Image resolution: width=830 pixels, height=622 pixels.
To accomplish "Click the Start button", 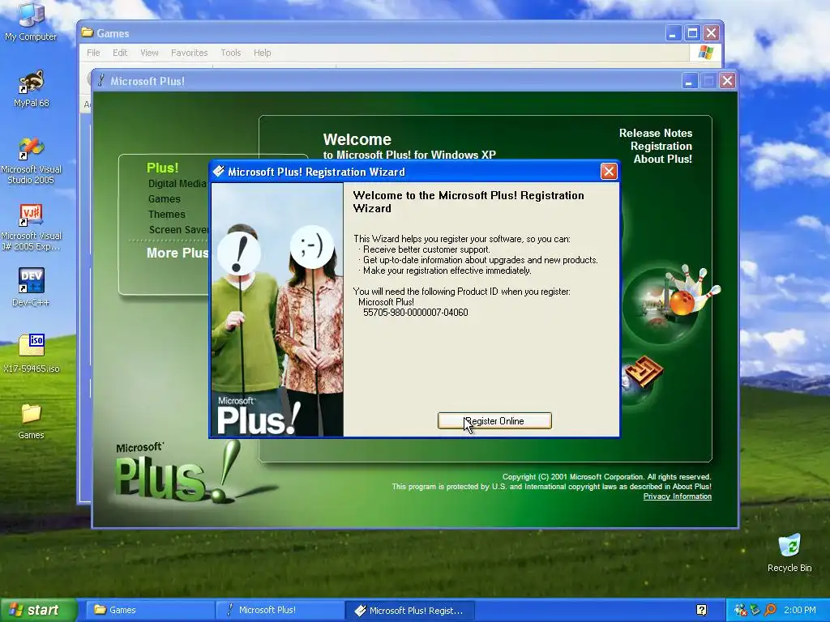I will click(38, 610).
